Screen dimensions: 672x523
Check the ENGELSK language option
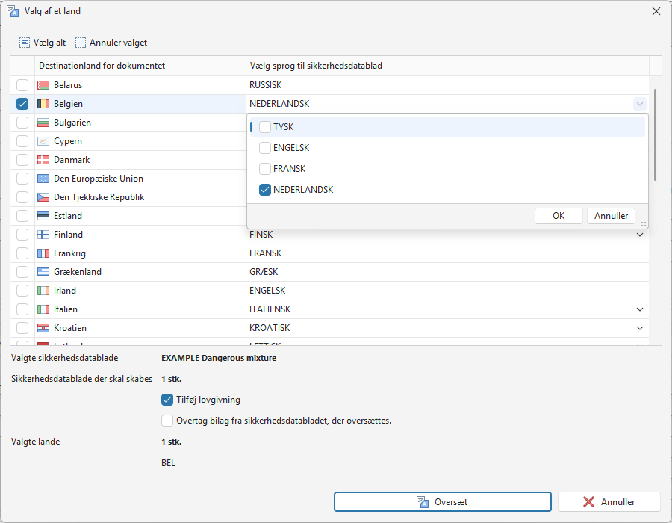pyautogui.click(x=265, y=148)
